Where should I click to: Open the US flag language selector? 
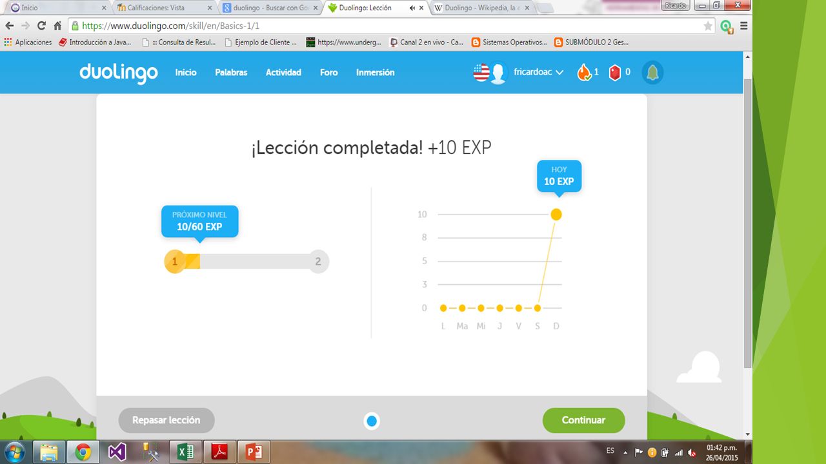(x=481, y=73)
